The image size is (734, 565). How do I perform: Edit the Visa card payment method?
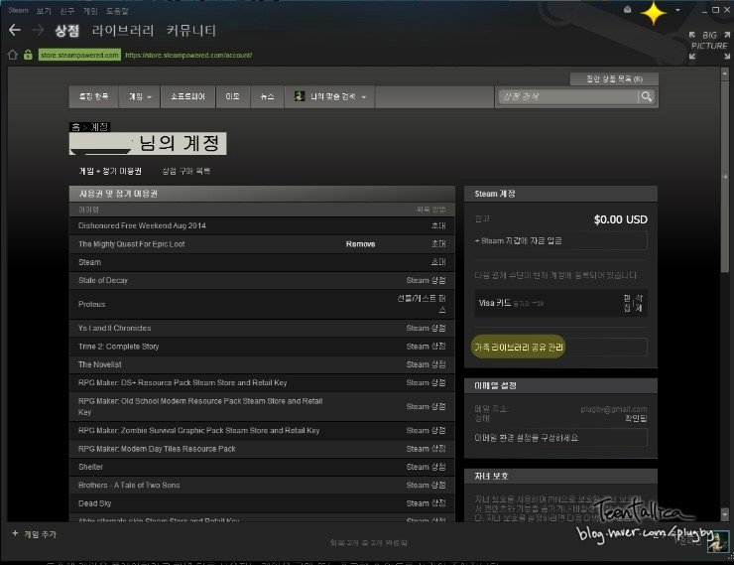[x=627, y=303]
